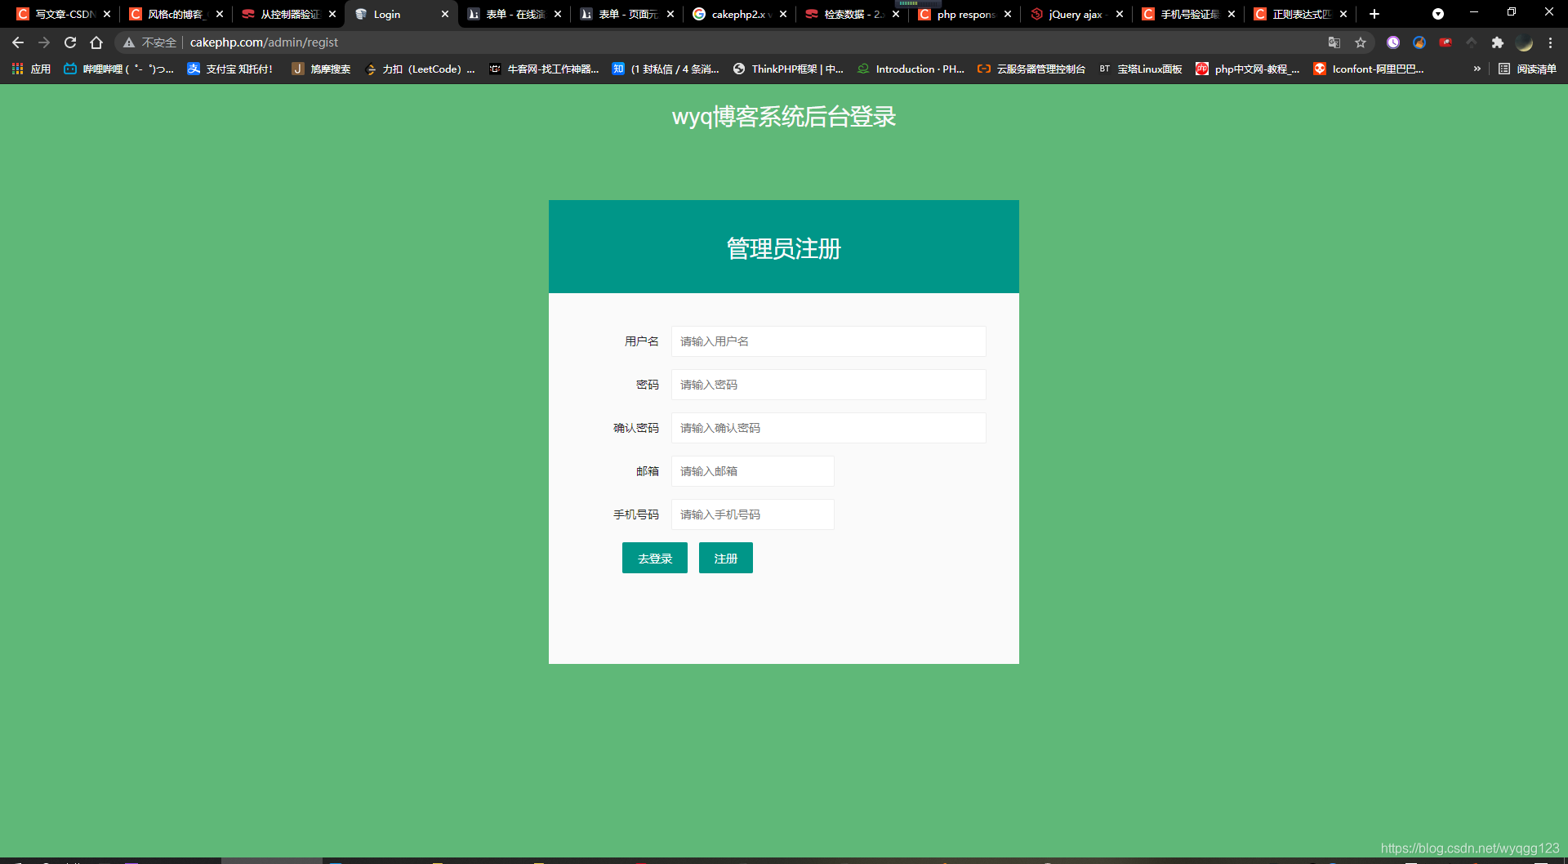Image resolution: width=1568 pixels, height=864 pixels.
Task: Open the LeetCode bookmark
Action: (x=420, y=69)
